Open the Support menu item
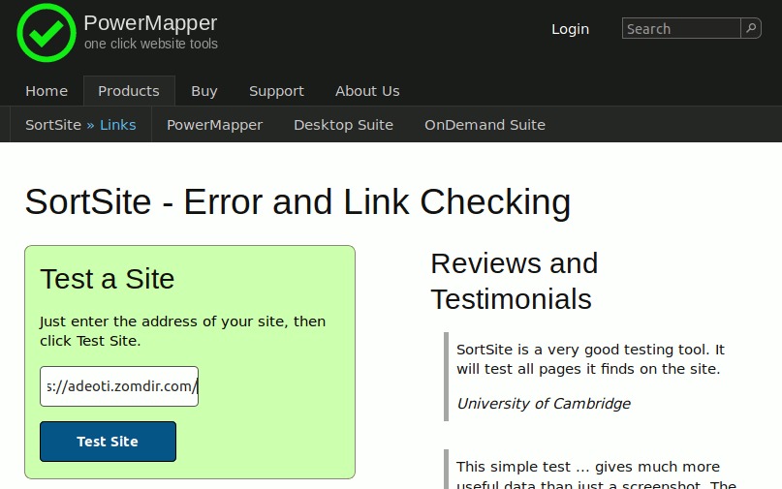 pos(276,91)
